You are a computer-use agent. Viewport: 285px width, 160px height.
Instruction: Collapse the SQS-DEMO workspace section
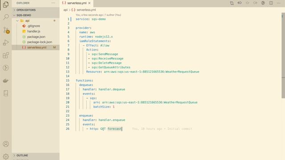click(x=36, y=15)
